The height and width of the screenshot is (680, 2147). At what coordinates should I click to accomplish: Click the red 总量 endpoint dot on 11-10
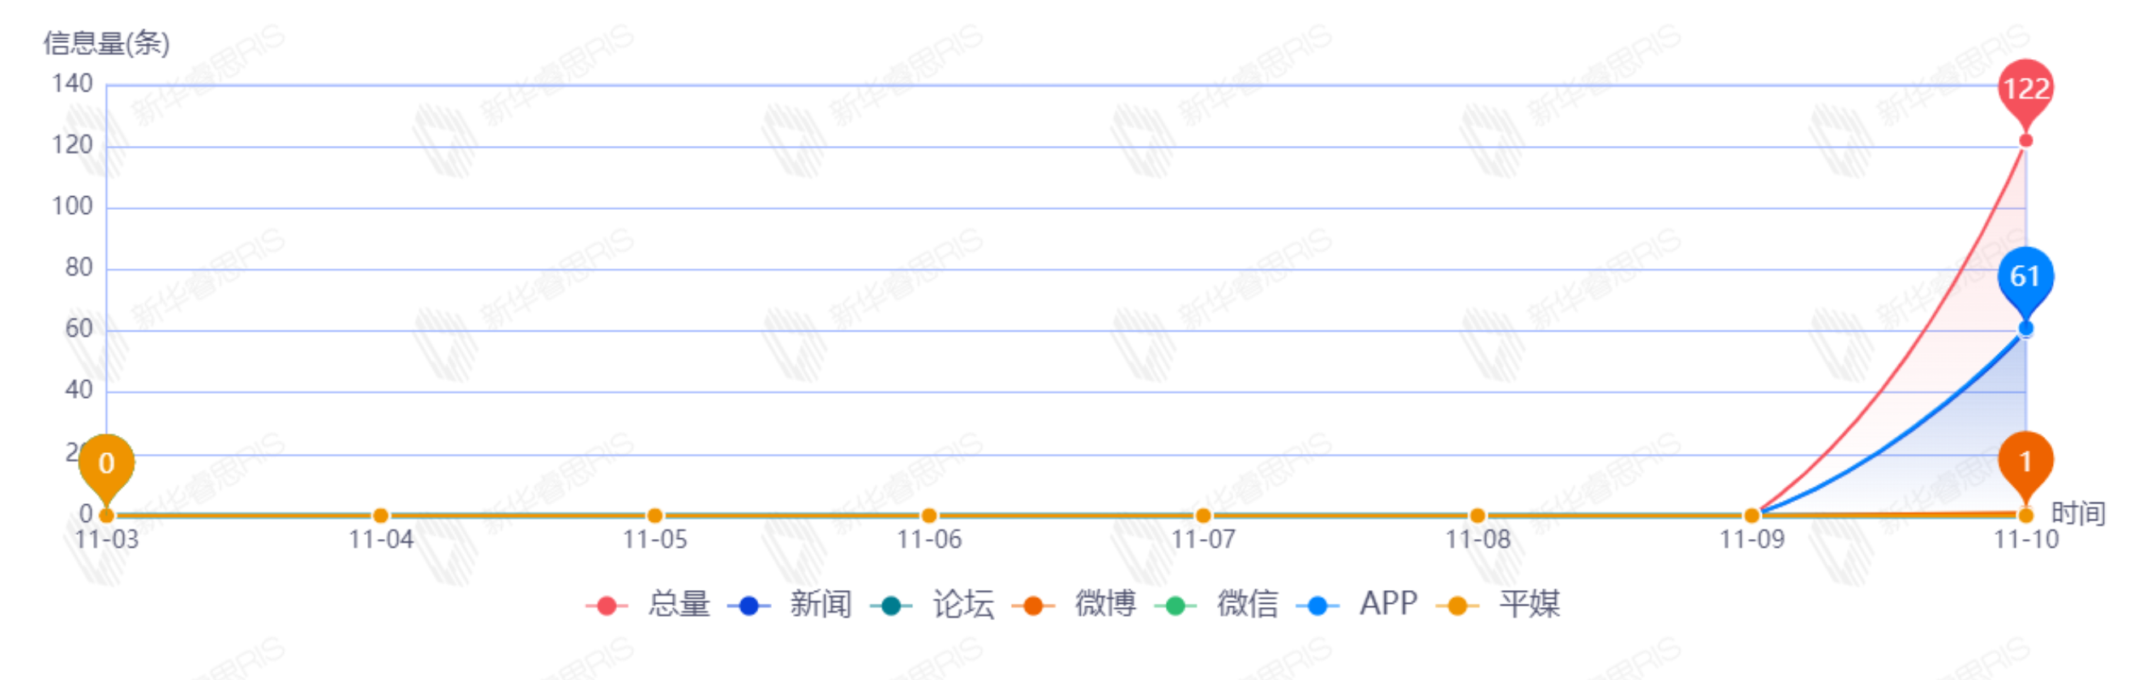point(2025,141)
